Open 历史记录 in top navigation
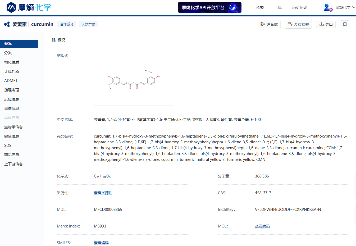The image size is (356, 246). pos(299,8)
